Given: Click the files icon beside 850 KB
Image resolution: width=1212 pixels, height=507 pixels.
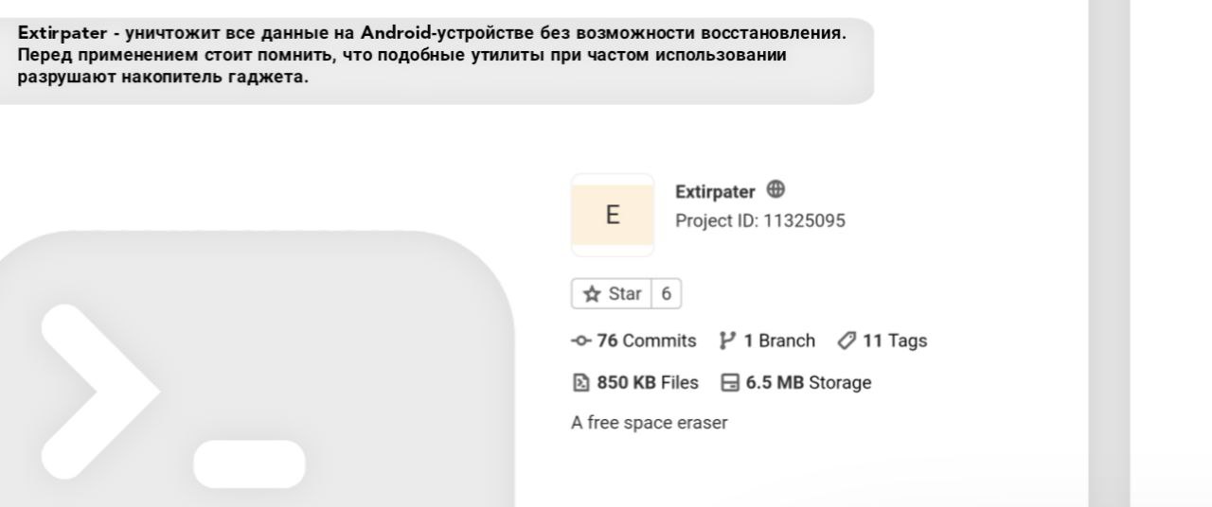Looking at the screenshot, I should click(x=580, y=383).
